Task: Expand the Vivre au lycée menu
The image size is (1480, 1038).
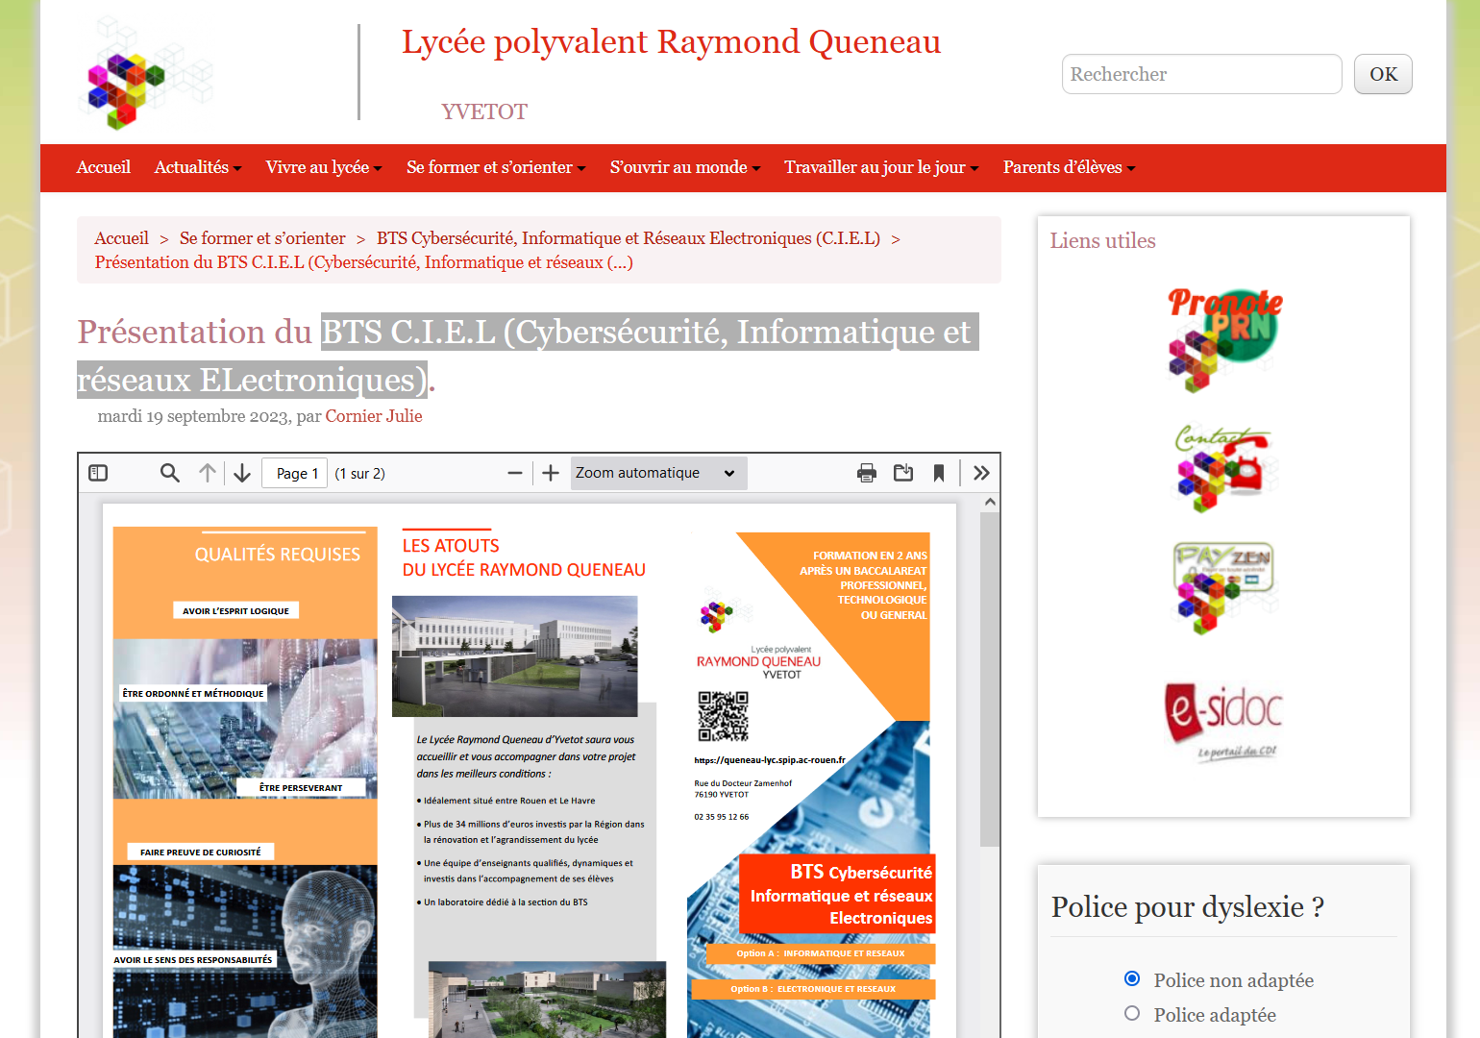Action: click(324, 167)
